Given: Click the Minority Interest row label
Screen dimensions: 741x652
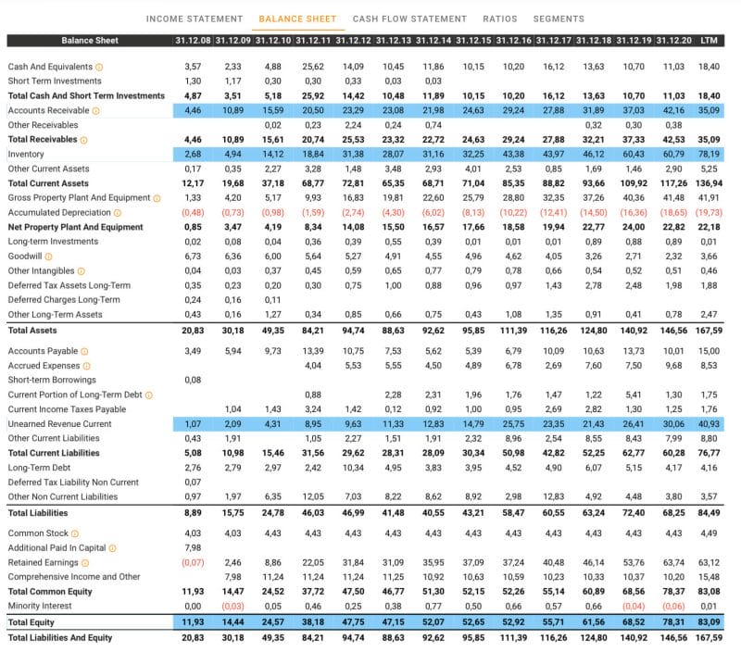Looking at the screenshot, I should pos(40,606).
